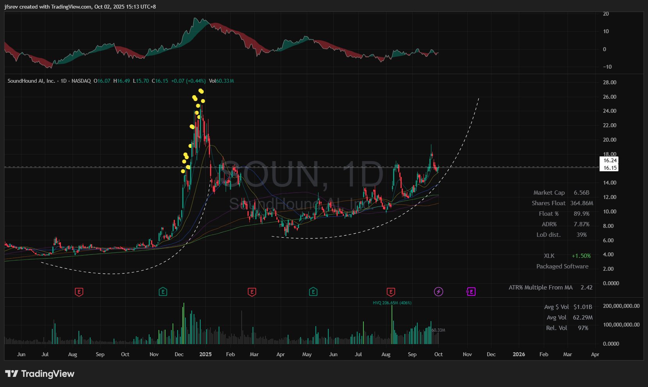Click the green earnings marker near November 2024

click(163, 291)
